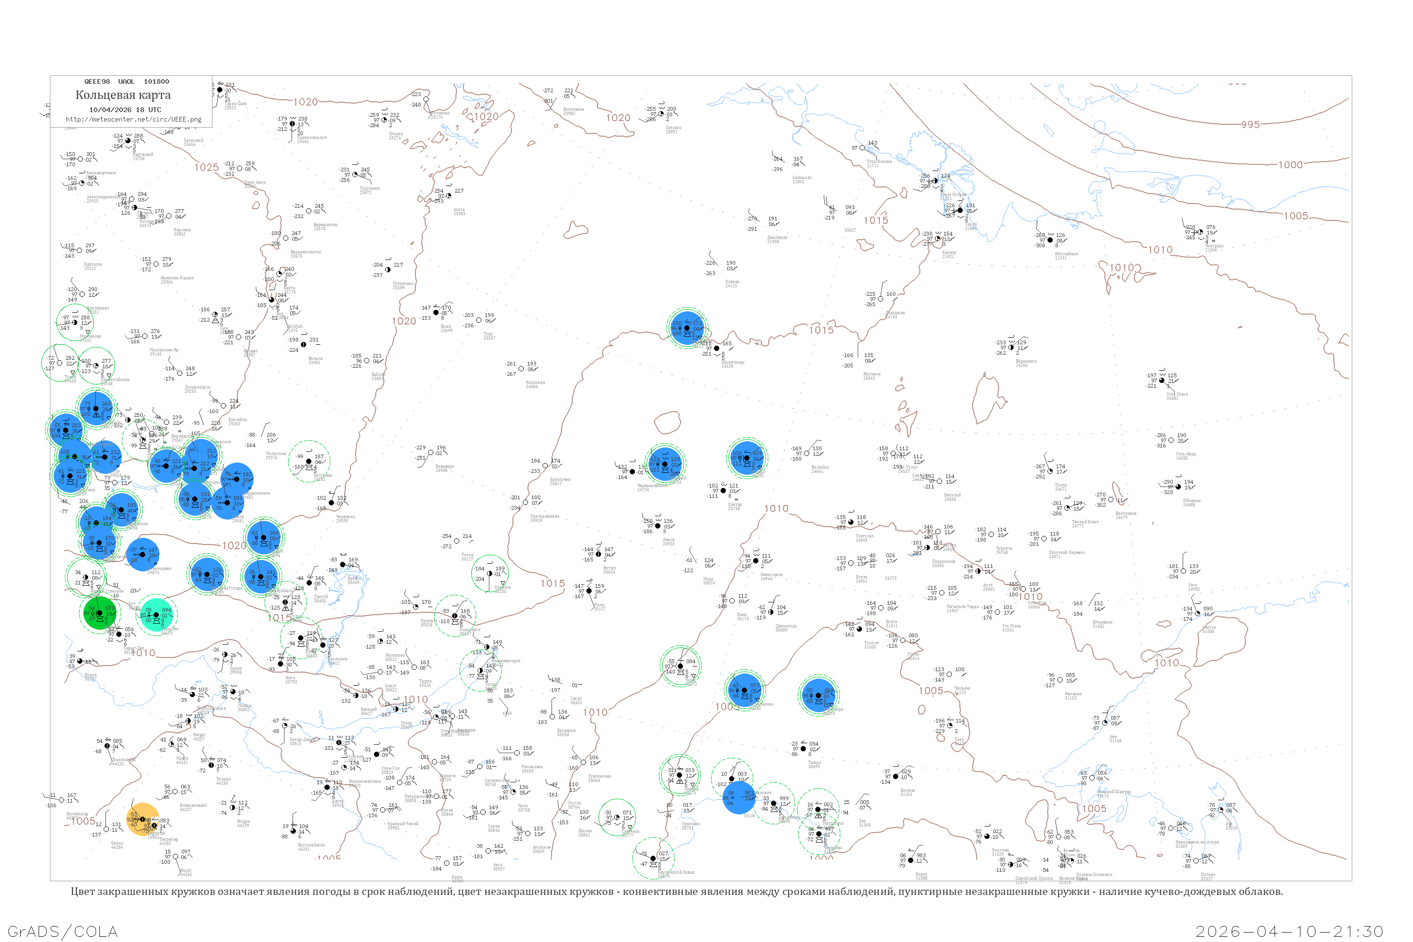This screenshot has width=1413, height=942.
Task: Click the 1025 isobar label
Action: [x=206, y=168]
